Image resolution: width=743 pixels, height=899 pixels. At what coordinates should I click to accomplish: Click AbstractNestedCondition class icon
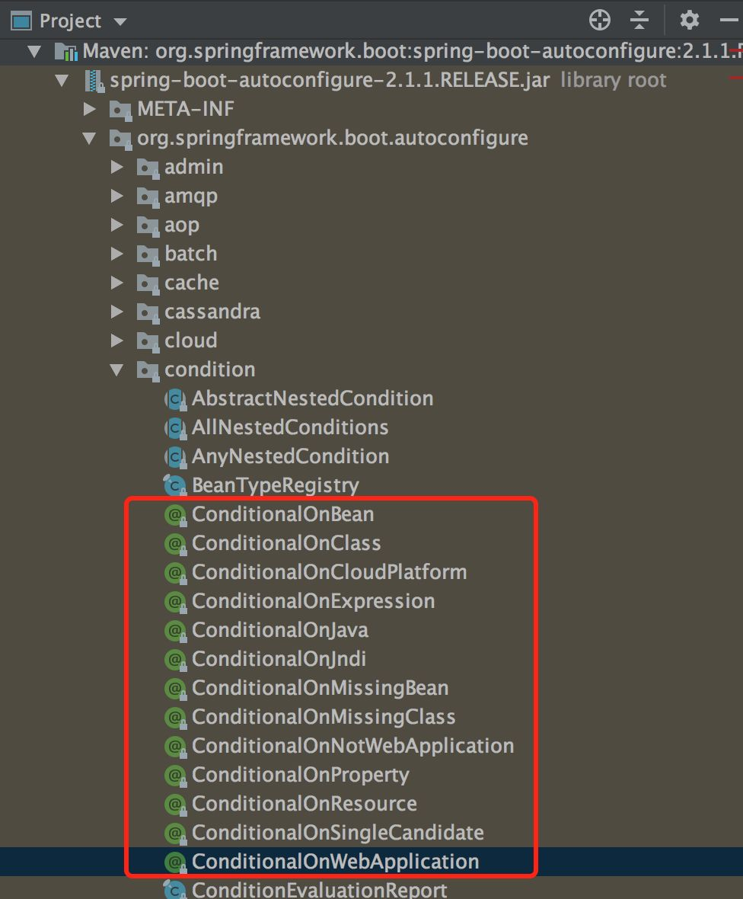175,399
